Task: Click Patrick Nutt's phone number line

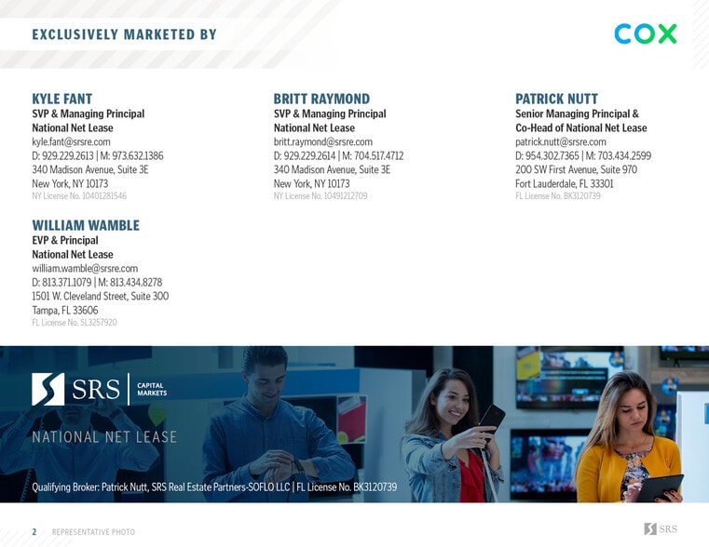Action: tap(582, 156)
